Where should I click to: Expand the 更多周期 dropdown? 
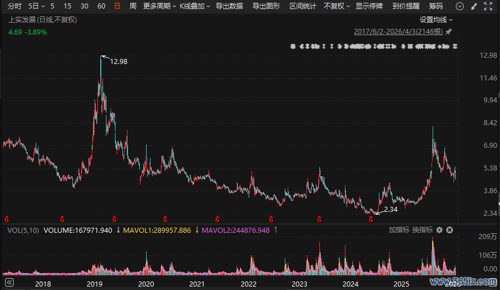tap(160, 6)
